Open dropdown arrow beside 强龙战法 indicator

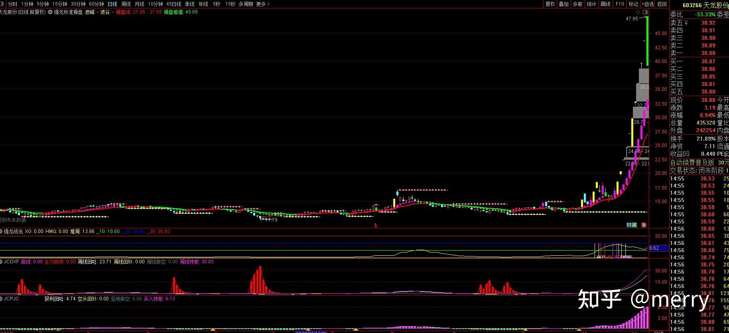(2, 231)
